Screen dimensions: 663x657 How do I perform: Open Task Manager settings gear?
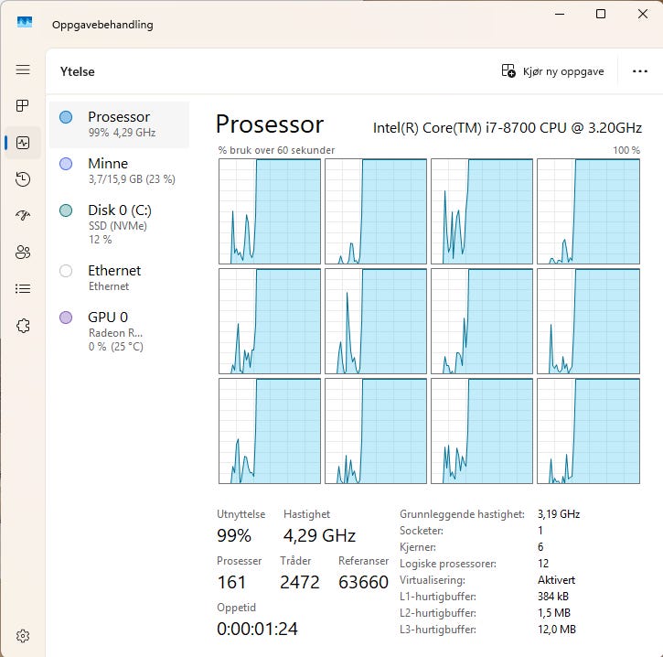[23, 635]
